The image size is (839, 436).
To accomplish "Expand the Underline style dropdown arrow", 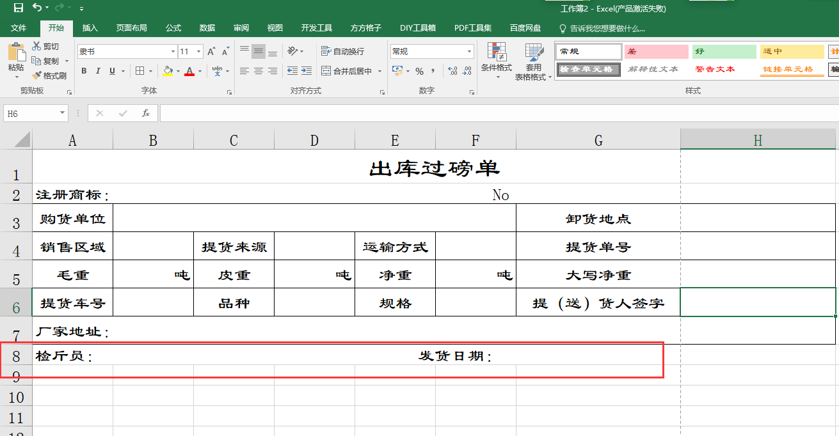I will tap(122, 72).
